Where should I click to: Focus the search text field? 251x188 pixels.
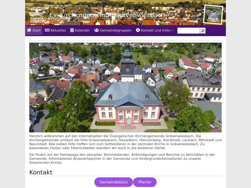189,31
